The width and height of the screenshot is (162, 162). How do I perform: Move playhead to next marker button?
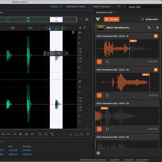(x=15, y=134)
